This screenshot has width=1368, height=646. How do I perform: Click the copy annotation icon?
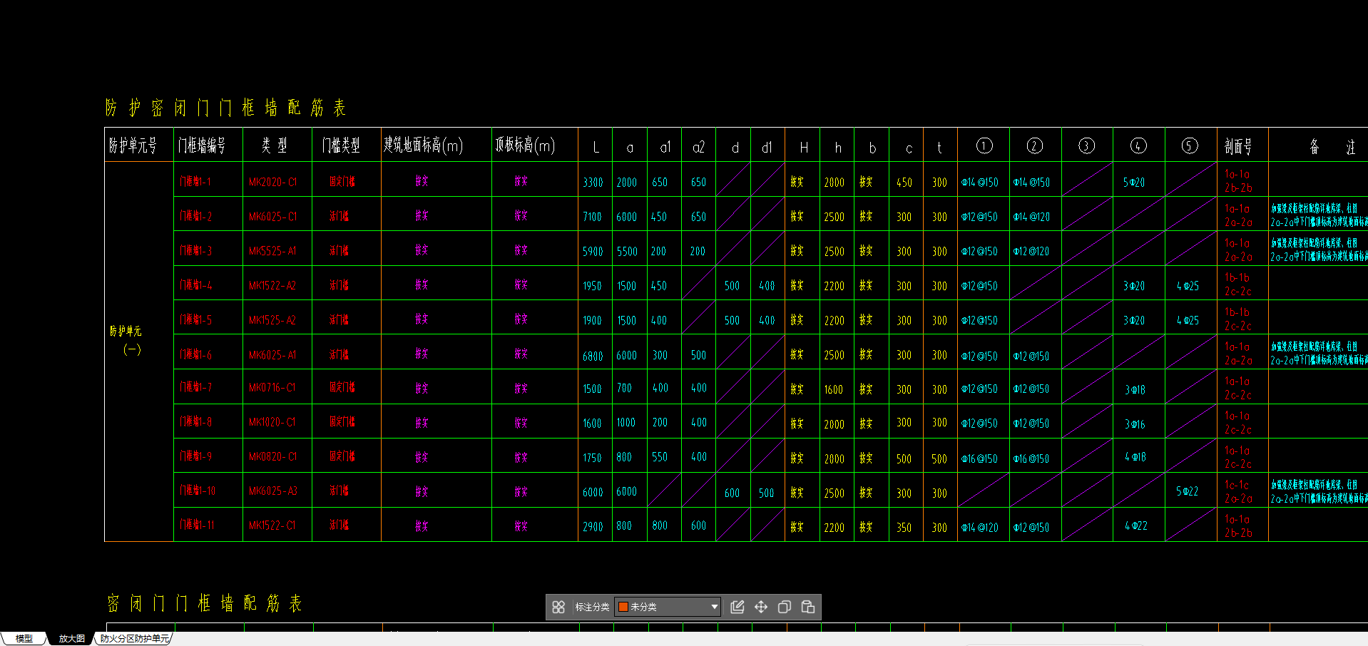pos(785,607)
